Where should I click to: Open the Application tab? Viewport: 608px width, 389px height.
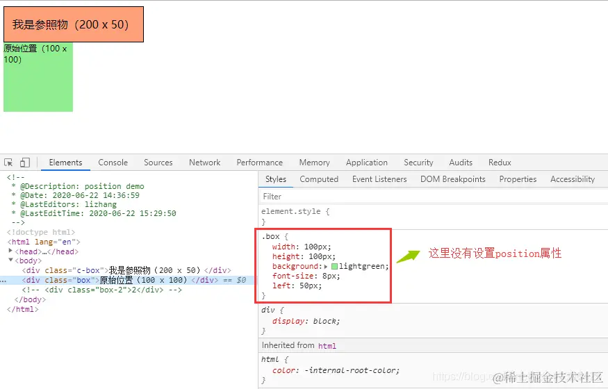(x=367, y=163)
